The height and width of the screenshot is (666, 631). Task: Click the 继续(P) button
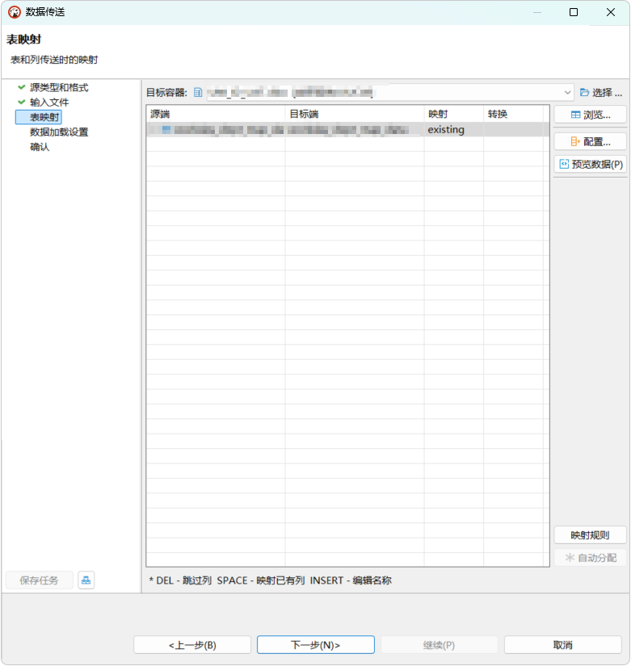(x=440, y=645)
